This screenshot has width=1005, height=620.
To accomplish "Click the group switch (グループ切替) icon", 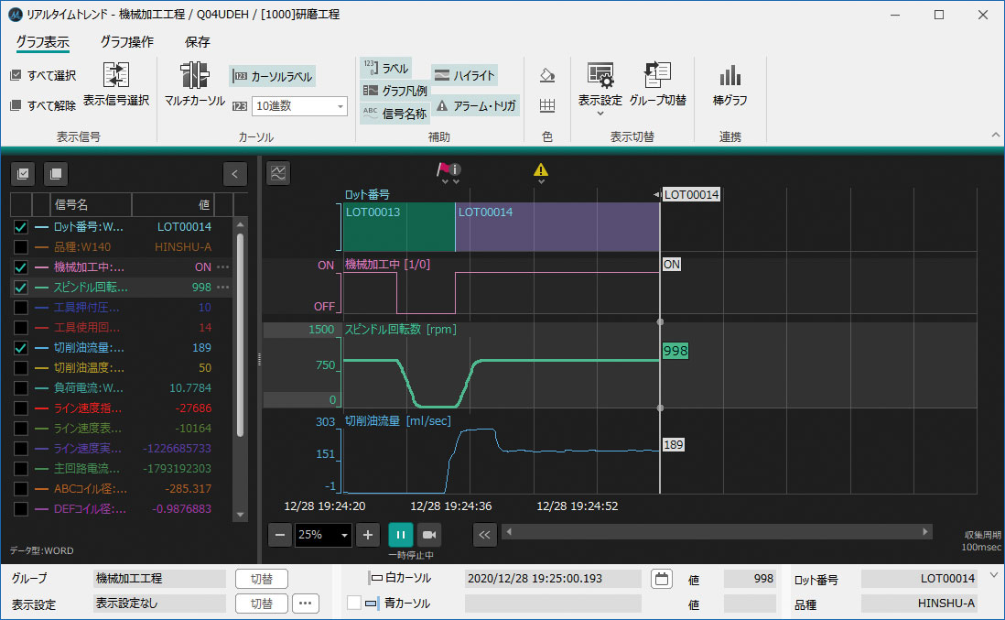I will pos(657,76).
